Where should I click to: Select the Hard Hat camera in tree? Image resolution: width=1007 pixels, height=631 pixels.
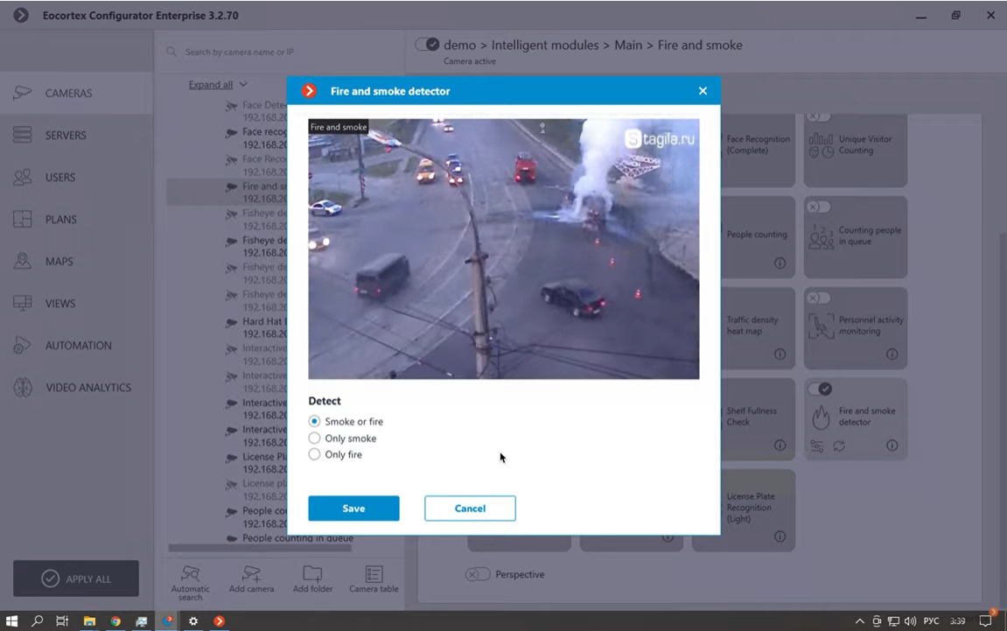pyautogui.click(x=257, y=327)
